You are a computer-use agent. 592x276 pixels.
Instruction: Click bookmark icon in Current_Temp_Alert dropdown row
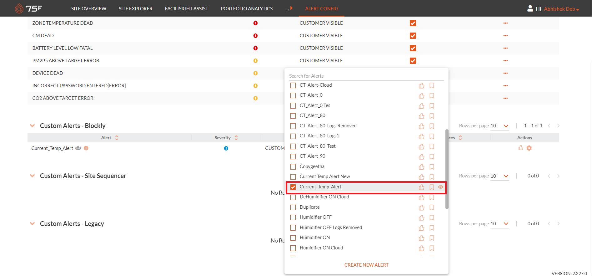tap(432, 187)
